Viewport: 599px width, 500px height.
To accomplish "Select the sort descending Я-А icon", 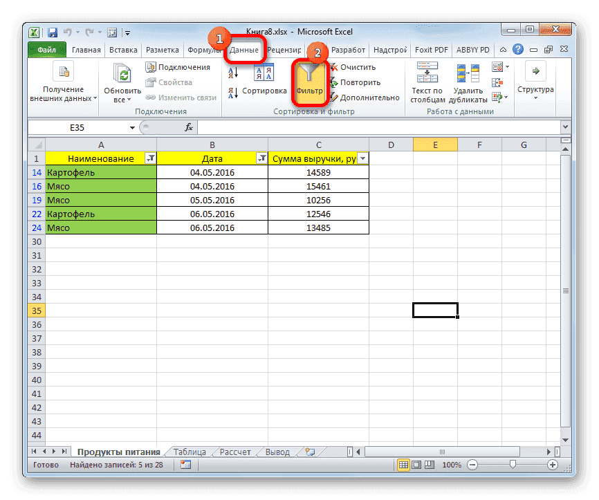I will tap(232, 91).
